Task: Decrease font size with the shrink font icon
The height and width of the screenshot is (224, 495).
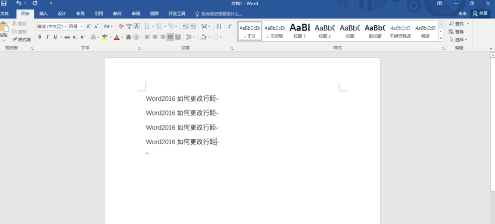Action: click(96, 26)
